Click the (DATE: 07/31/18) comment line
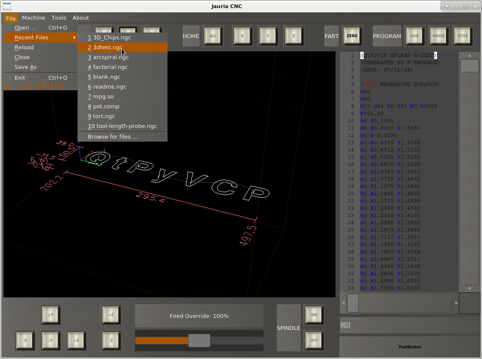 point(387,70)
